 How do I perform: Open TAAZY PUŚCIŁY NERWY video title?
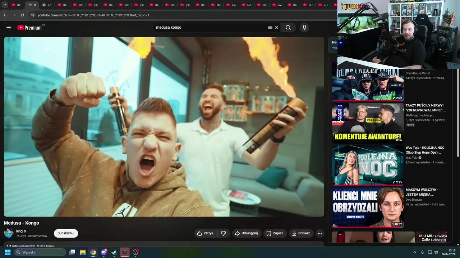[425, 108]
